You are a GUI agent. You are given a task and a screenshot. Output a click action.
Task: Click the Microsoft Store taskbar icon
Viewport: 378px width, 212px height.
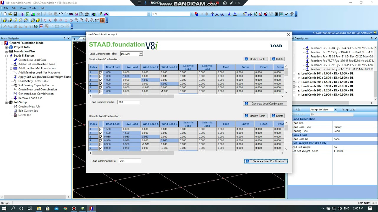[48, 208]
